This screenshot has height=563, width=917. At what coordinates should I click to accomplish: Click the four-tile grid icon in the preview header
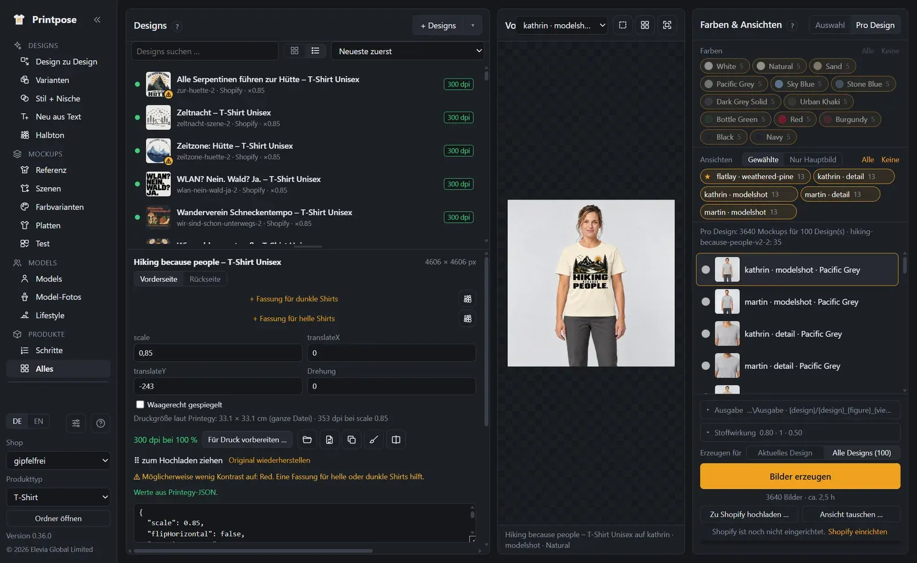pyautogui.click(x=645, y=25)
